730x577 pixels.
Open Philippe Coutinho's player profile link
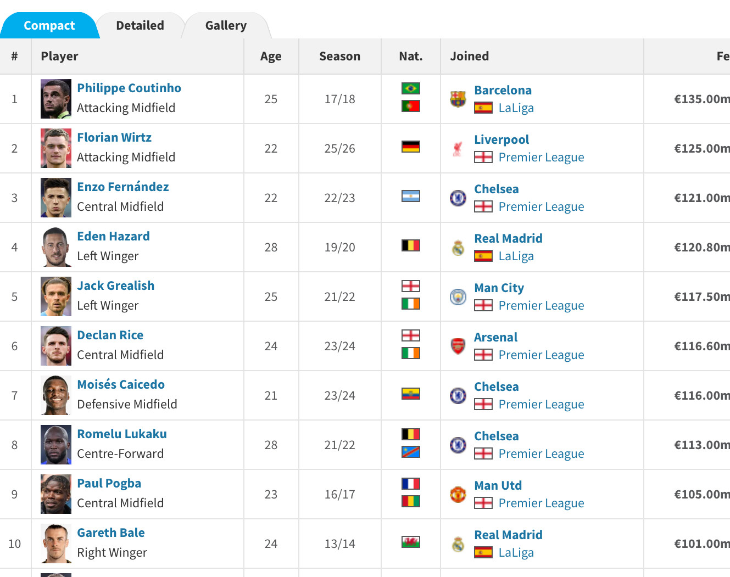pos(129,88)
